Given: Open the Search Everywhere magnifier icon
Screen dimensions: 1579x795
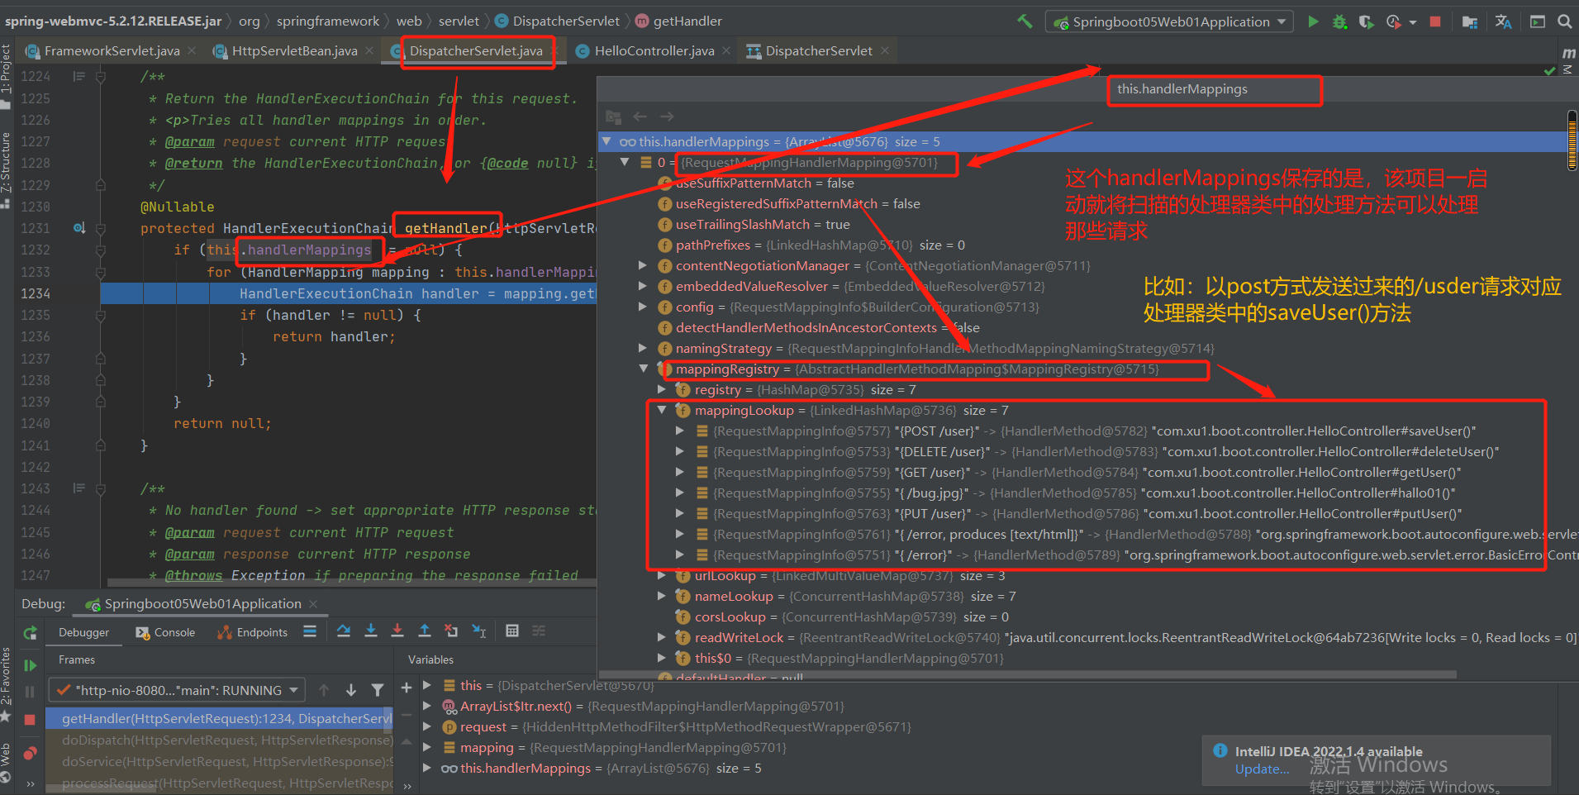Looking at the screenshot, I should click(x=1564, y=21).
